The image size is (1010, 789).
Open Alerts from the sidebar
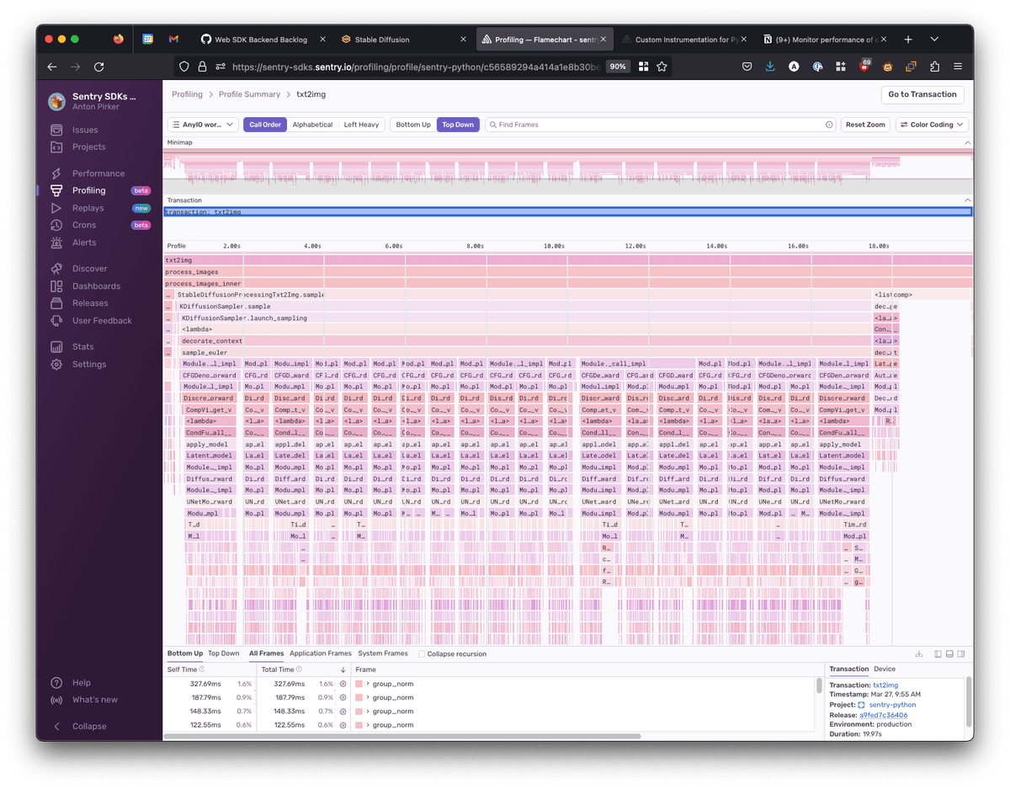click(x=84, y=243)
